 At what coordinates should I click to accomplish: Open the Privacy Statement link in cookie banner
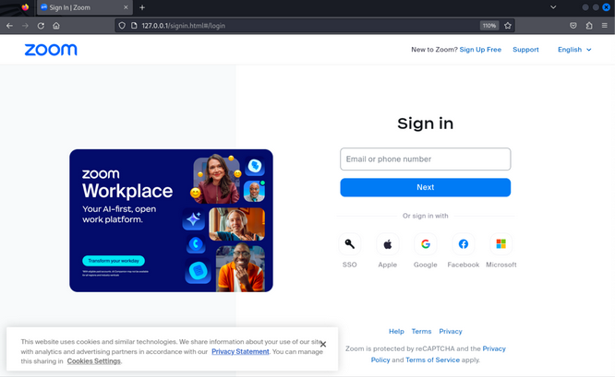[x=240, y=351]
